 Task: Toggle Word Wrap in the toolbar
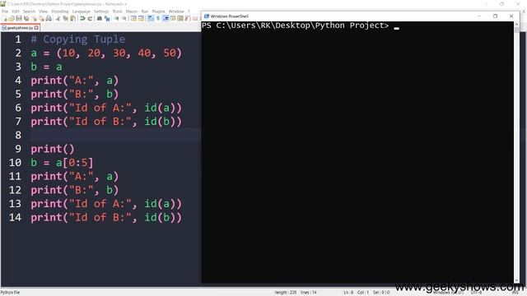click(x=151, y=18)
